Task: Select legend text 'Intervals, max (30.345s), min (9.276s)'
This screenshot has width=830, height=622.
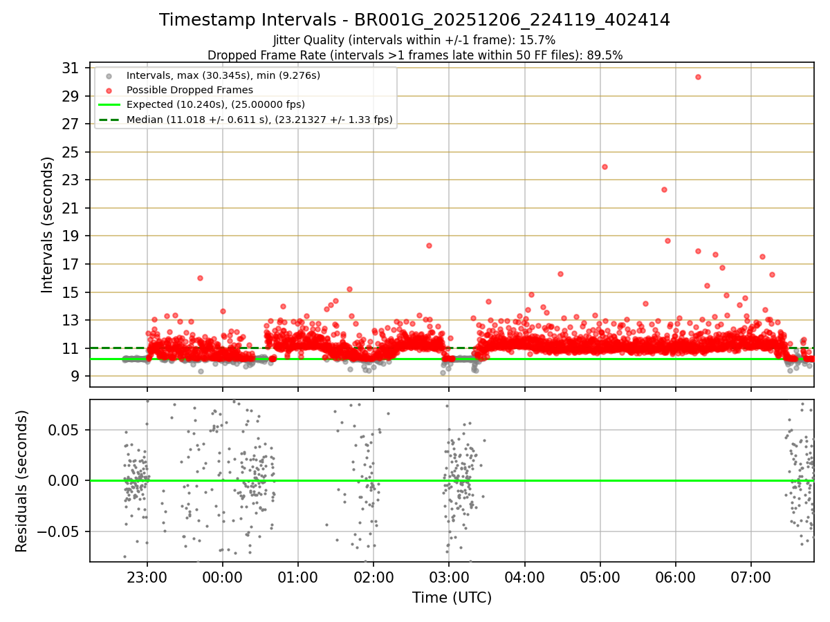Action: pyautogui.click(x=223, y=75)
